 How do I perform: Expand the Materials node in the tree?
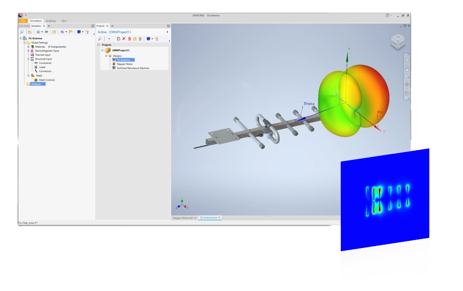pos(28,47)
